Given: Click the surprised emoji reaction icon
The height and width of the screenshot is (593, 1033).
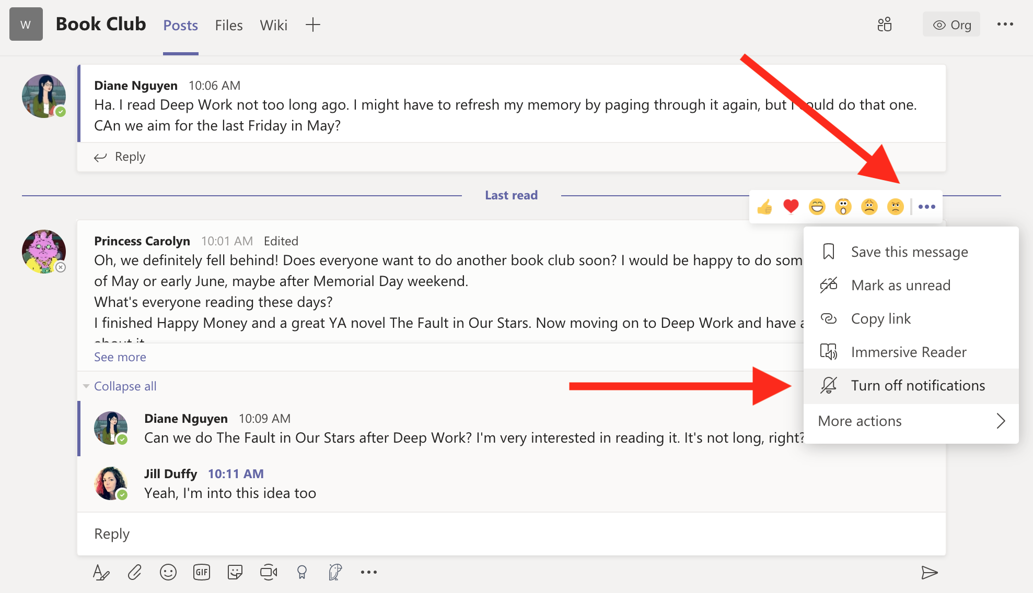Looking at the screenshot, I should tap(845, 206).
